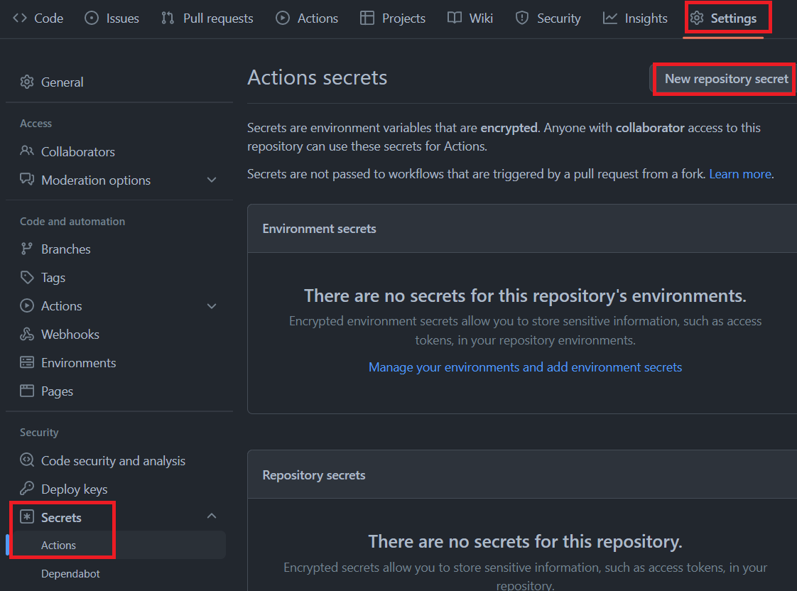Click the Branches git-branch icon
The image size is (797, 591).
27,249
